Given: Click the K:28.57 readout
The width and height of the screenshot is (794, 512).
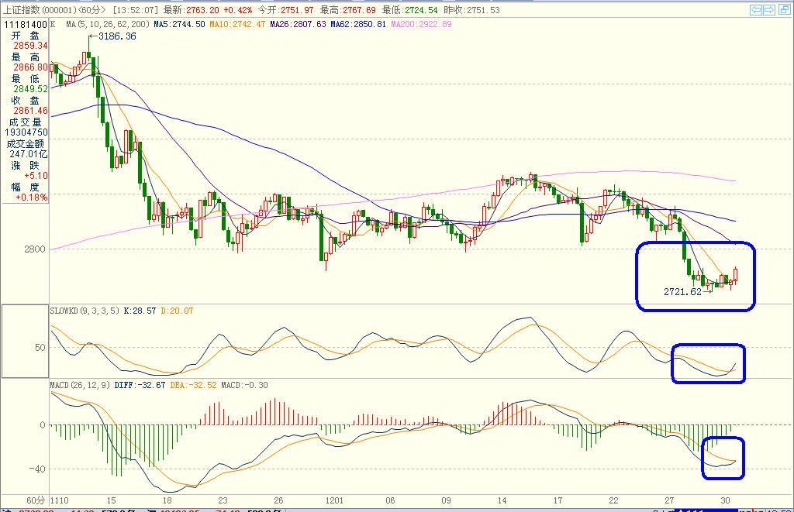Looking at the screenshot, I should click(x=140, y=311).
